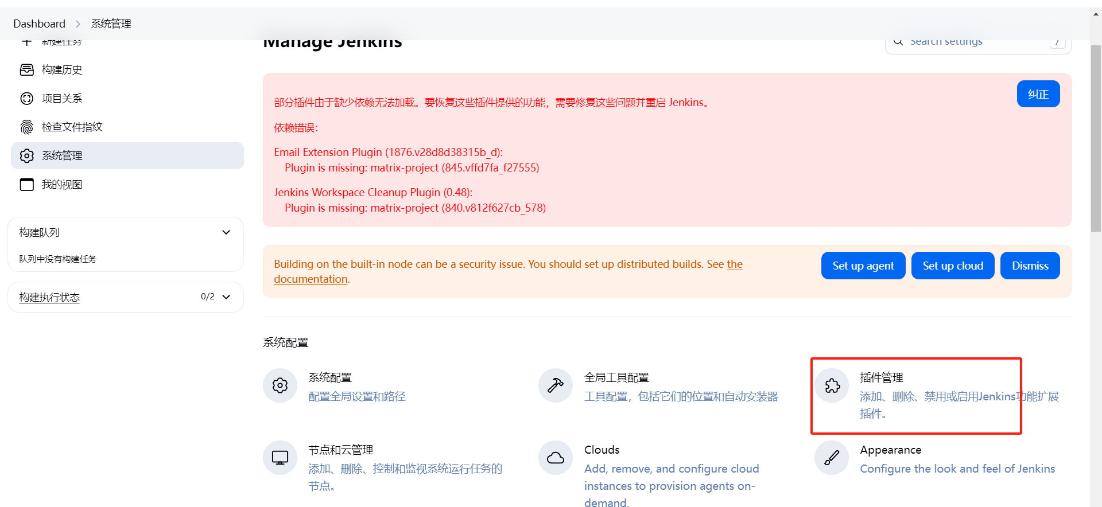Click the 系统配置 gear icon card
1102x507 pixels.
tap(280, 385)
